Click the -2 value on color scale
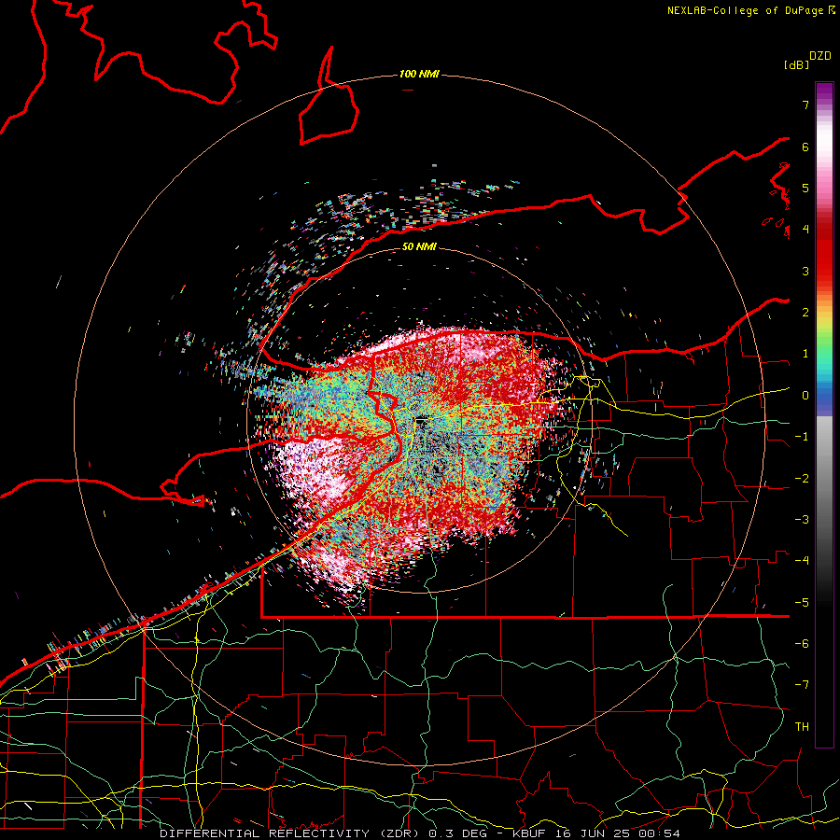The height and width of the screenshot is (840, 840). point(802,479)
